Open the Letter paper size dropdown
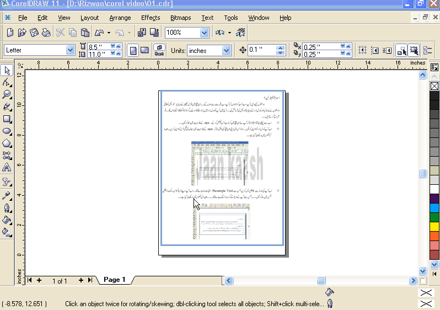Viewport: 440px width, 310px height. 70,50
